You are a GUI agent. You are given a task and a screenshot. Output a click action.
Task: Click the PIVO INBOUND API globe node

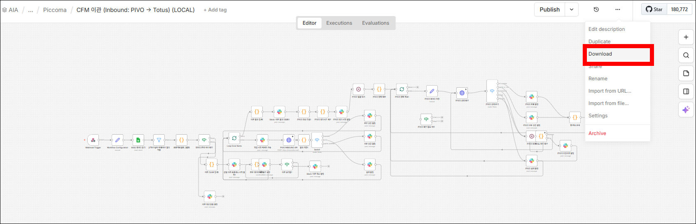[x=289, y=140]
